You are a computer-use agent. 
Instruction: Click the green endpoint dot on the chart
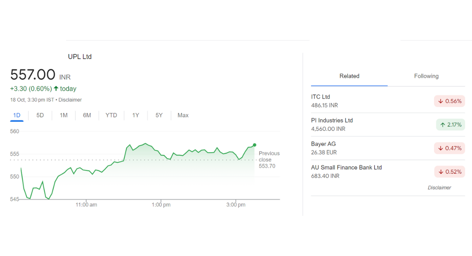point(254,145)
